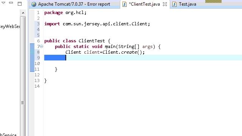This screenshot has width=242, height=136.
Task: Click the 'void' keyword on line 7
Action: tap(97, 46)
